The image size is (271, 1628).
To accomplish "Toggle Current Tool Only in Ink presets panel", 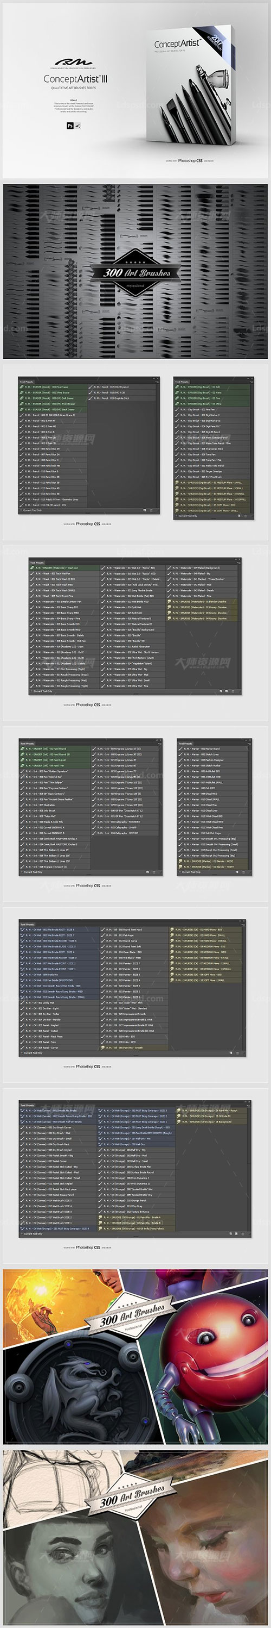I will [x=31, y=872].
